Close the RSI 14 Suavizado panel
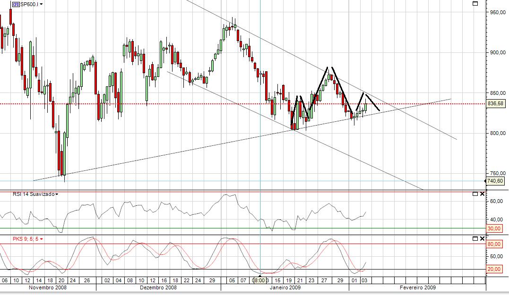509x295 pixels. 482,194
